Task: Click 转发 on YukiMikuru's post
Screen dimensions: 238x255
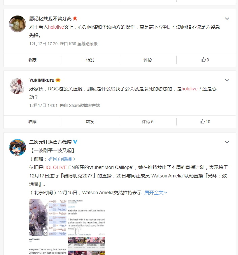Action: click(x=90, y=122)
